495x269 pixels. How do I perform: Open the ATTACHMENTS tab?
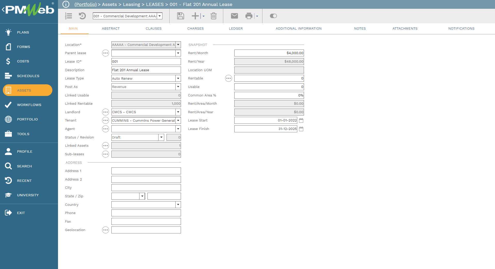click(405, 29)
